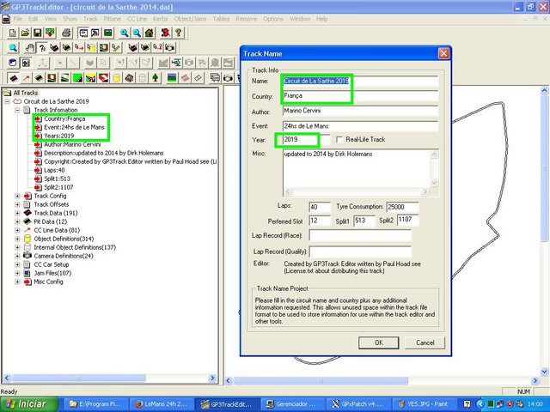Click the Tyre Consumption field showing 25000
The image size is (550, 412).
click(402, 207)
